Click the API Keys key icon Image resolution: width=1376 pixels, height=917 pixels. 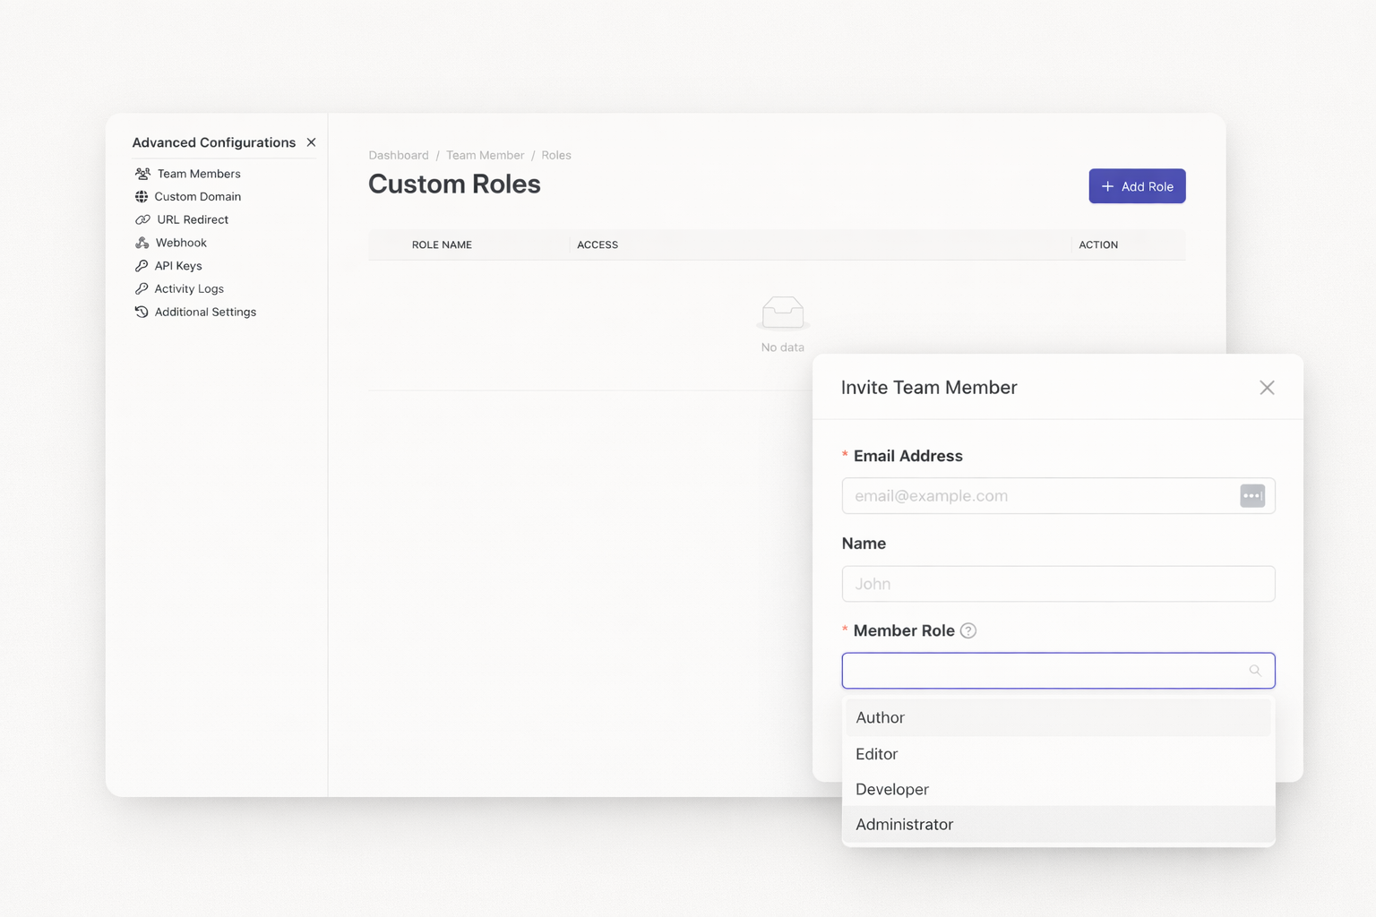coord(142,266)
